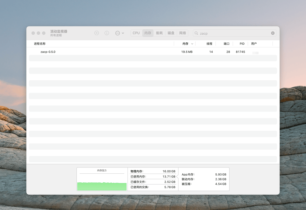
Task: Expand the chevron beside the ellipsis button
Action: coord(123,33)
